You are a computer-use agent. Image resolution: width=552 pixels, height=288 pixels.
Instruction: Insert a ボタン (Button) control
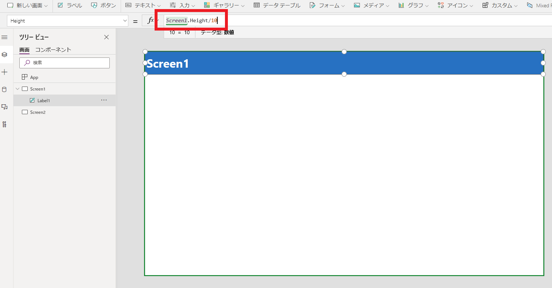coord(104,5)
